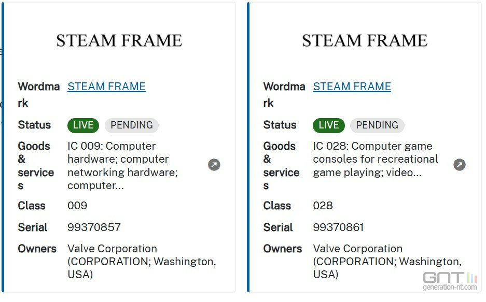Click serial number 99370861
486x302 pixels.
tap(338, 227)
